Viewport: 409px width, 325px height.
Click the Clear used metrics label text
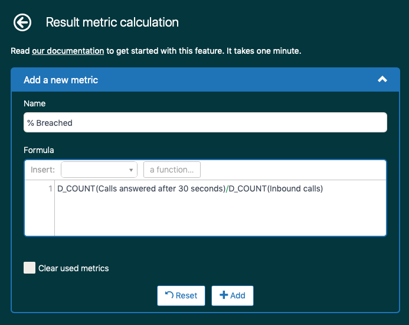(x=74, y=268)
